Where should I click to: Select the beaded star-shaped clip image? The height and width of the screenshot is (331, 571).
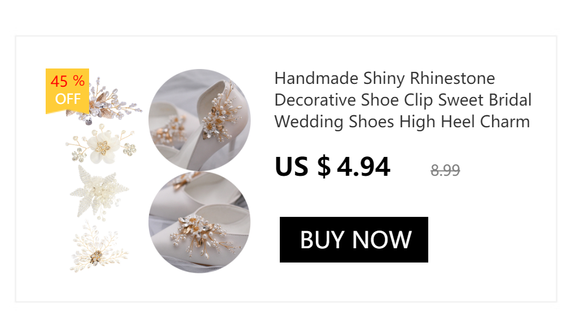99,193
